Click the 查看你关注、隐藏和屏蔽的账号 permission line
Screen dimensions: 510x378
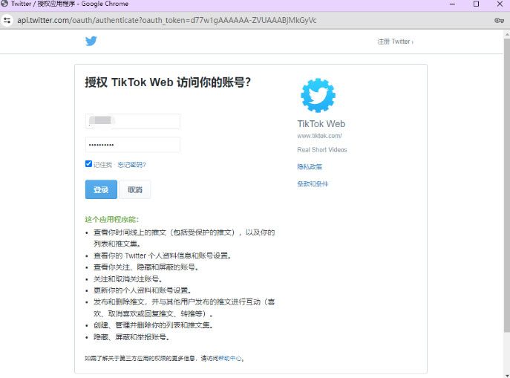coord(146,267)
